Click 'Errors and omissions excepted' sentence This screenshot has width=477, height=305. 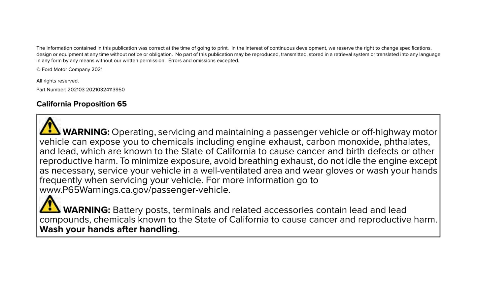point(203,61)
